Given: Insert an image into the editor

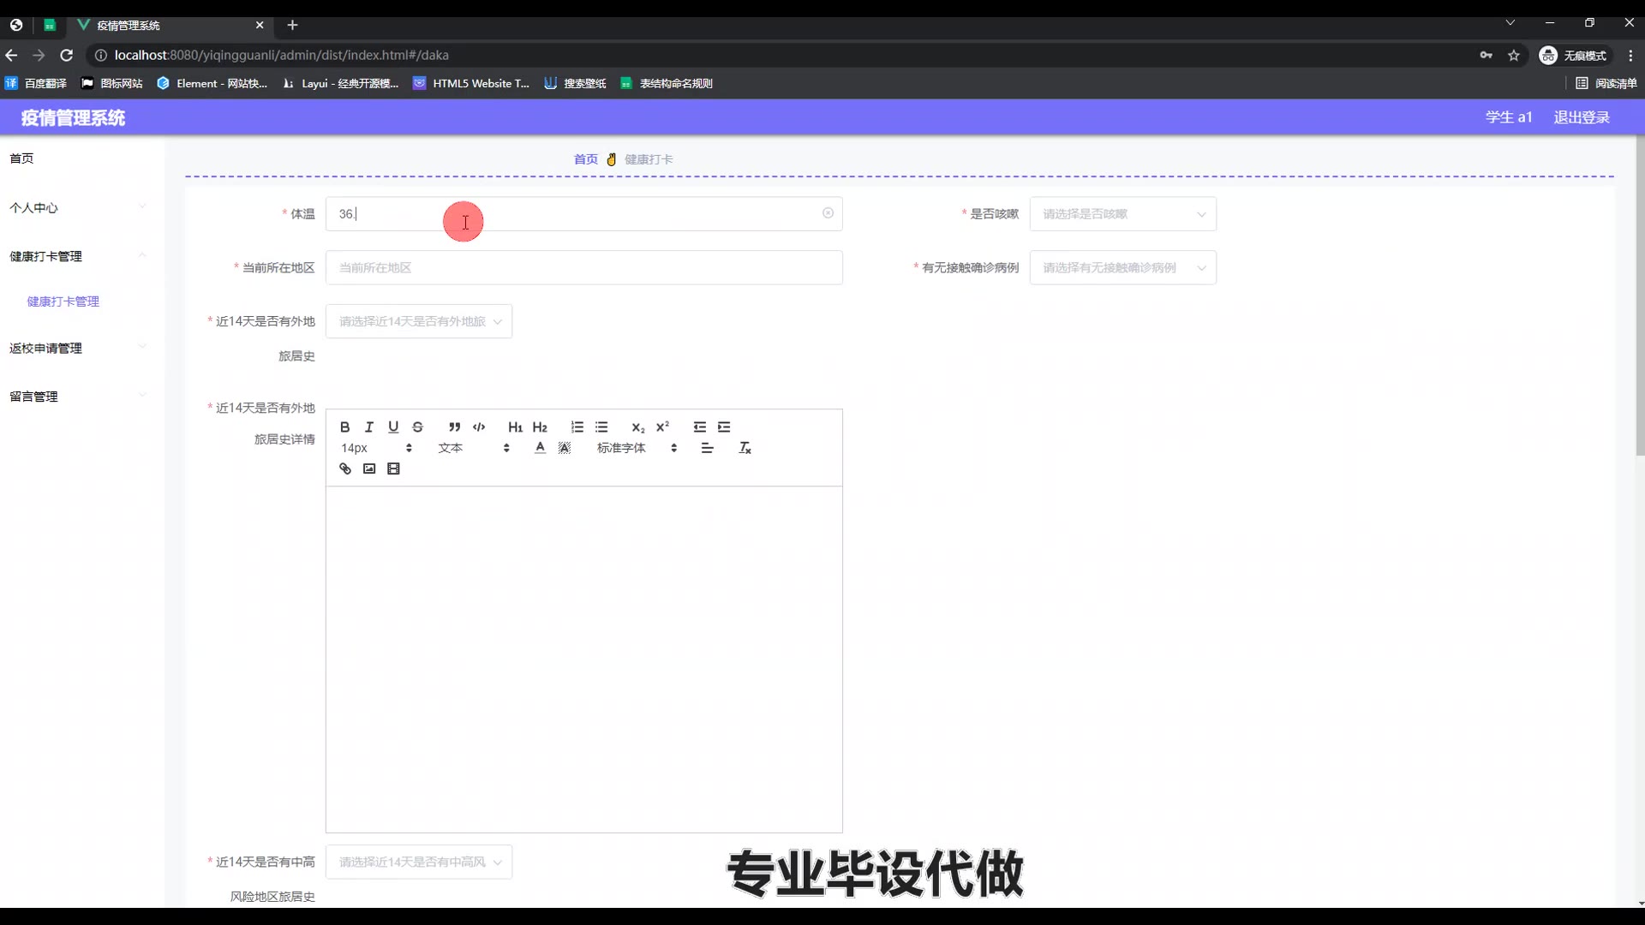Looking at the screenshot, I should click(369, 468).
